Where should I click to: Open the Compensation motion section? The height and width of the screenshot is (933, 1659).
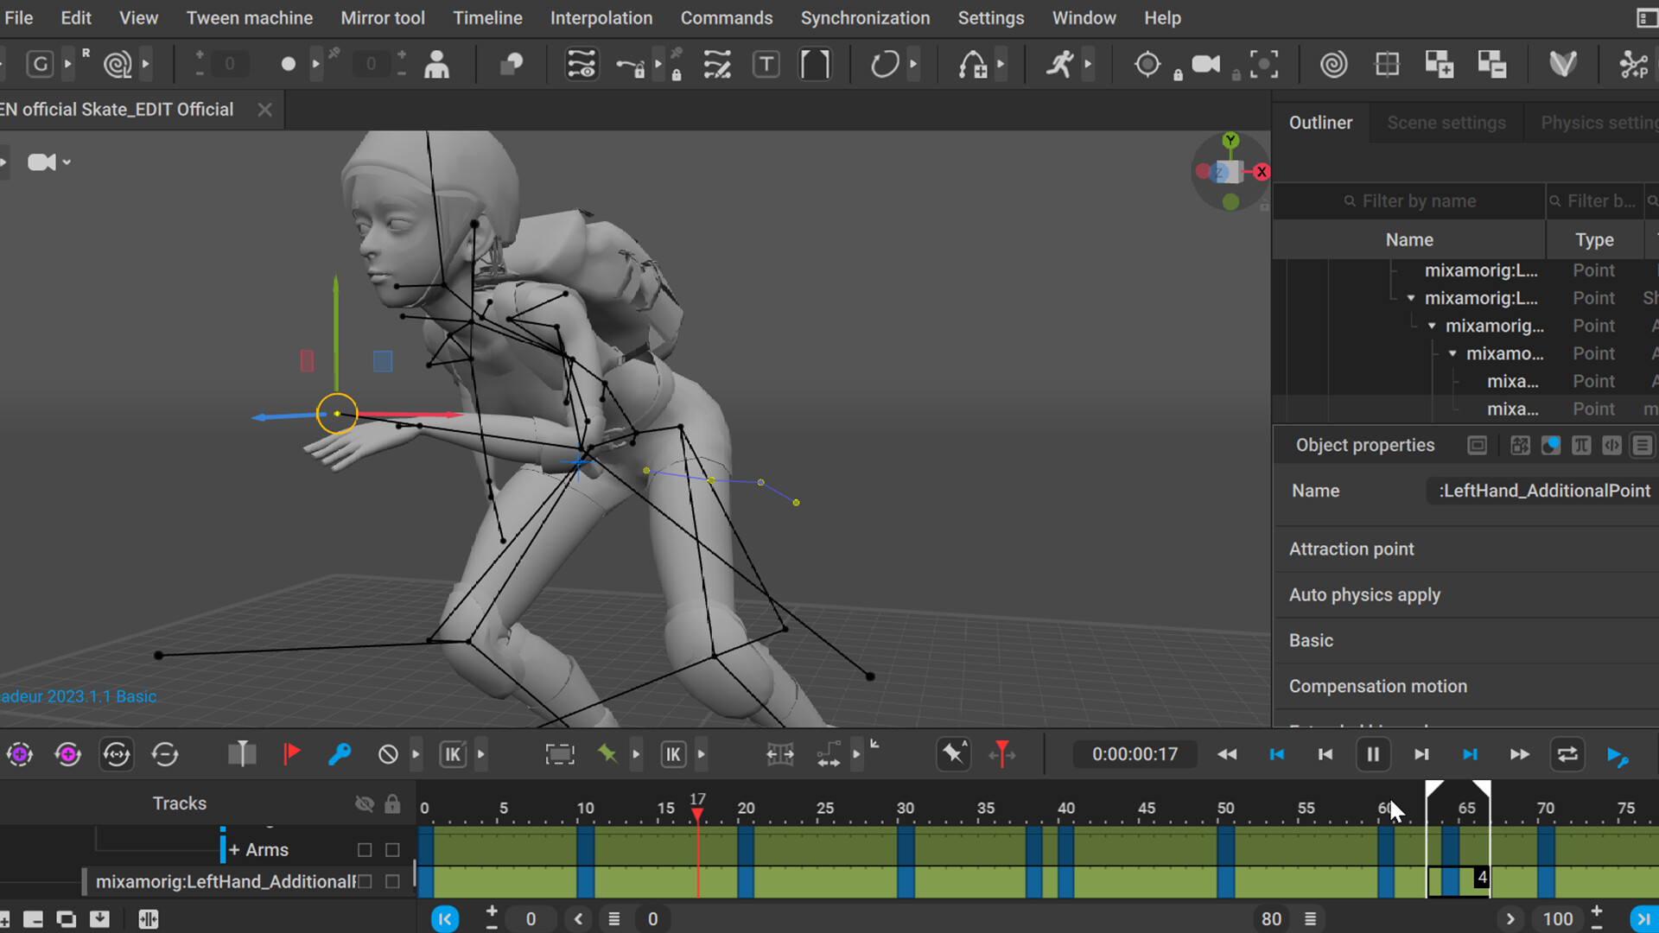coord(1377,686)
